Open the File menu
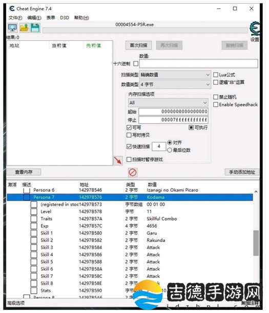Image resolution: width=269 pixels, height=313 pixels. coord(15,18)
